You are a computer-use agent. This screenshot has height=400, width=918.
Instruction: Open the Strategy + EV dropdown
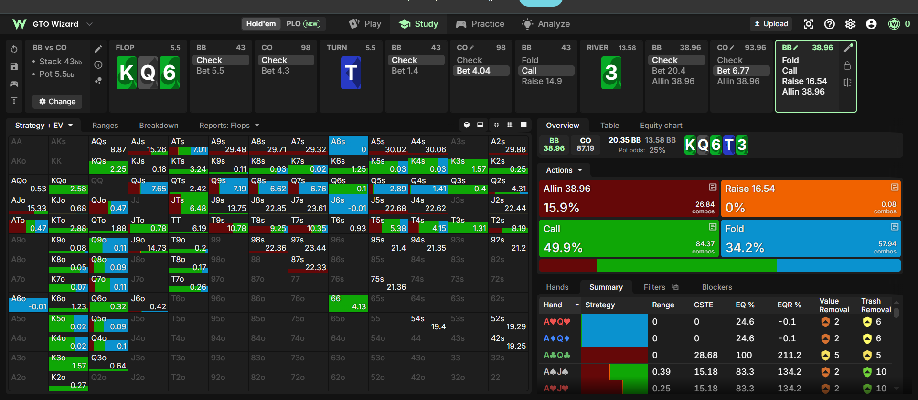coord(44,126)
